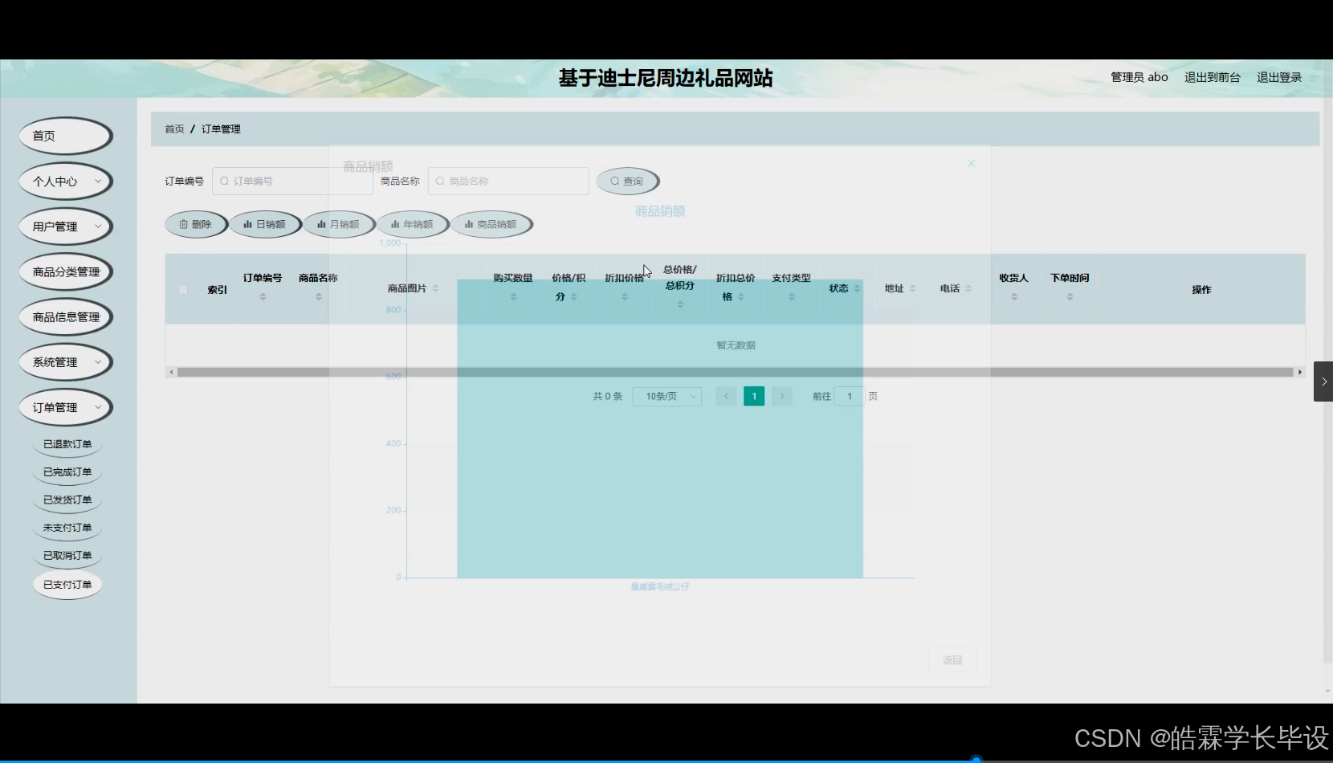The width and height of the screenshot is (1333, 763).
Task: Close the 商品销额 dialog with X
Action: (971, 163)
